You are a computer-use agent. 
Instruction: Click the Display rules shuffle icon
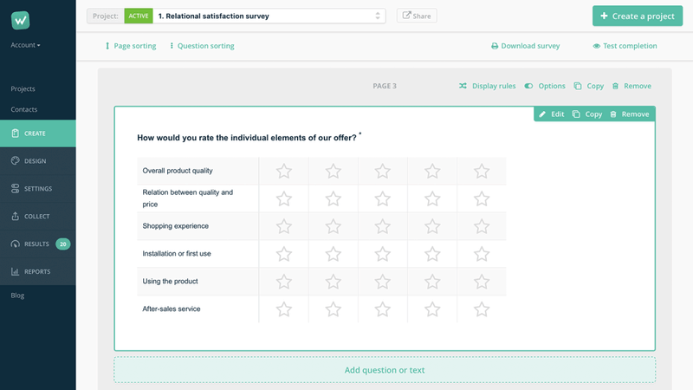[x=463, y=86]
